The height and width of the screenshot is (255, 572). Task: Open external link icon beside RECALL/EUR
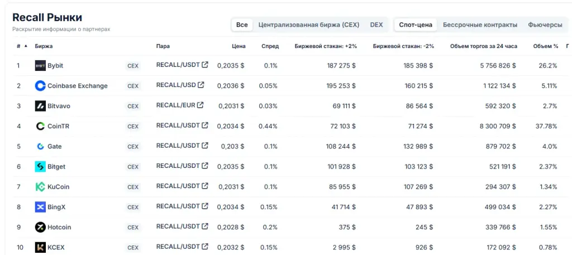(200, 105)
